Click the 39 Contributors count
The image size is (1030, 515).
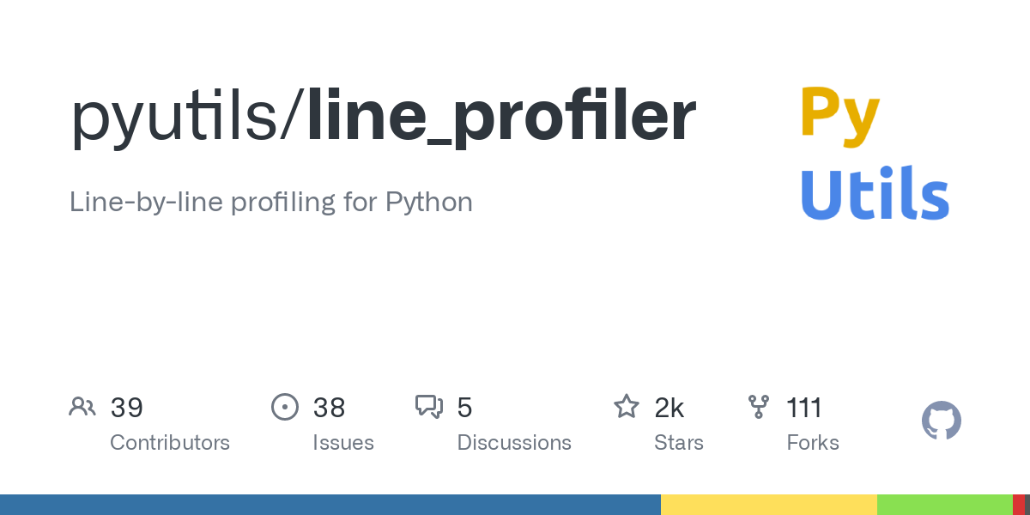[127, 408]
